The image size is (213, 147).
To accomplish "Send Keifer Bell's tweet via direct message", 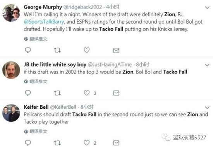I will pos(116,143).
